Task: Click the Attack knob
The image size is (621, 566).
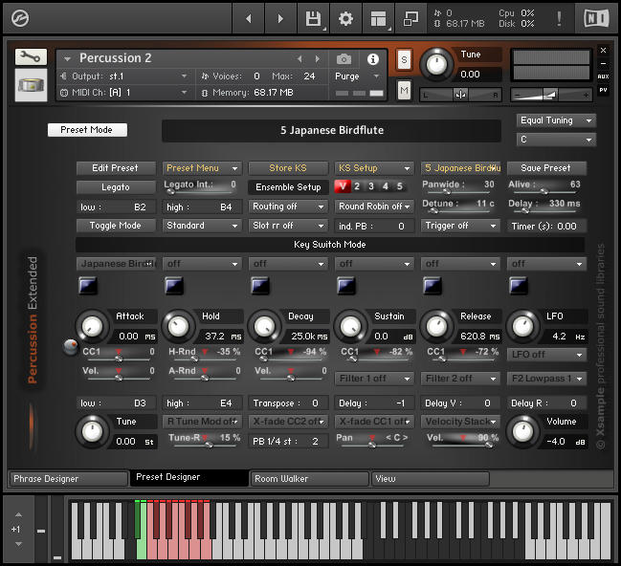Action: point(92,327)
